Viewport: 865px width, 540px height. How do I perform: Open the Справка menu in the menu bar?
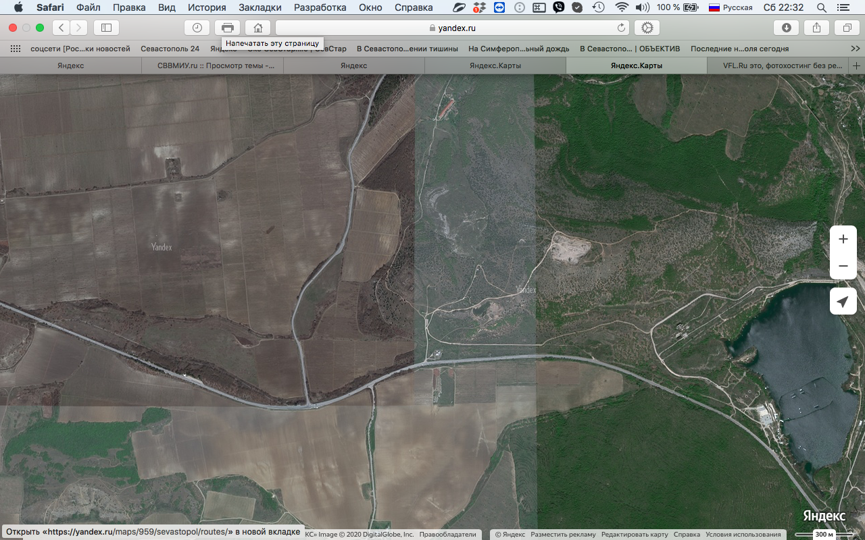(x=412, y=7)
